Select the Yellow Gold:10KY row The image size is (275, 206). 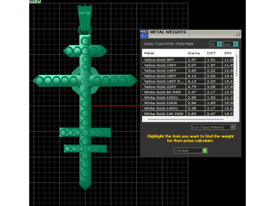point(188,65)
